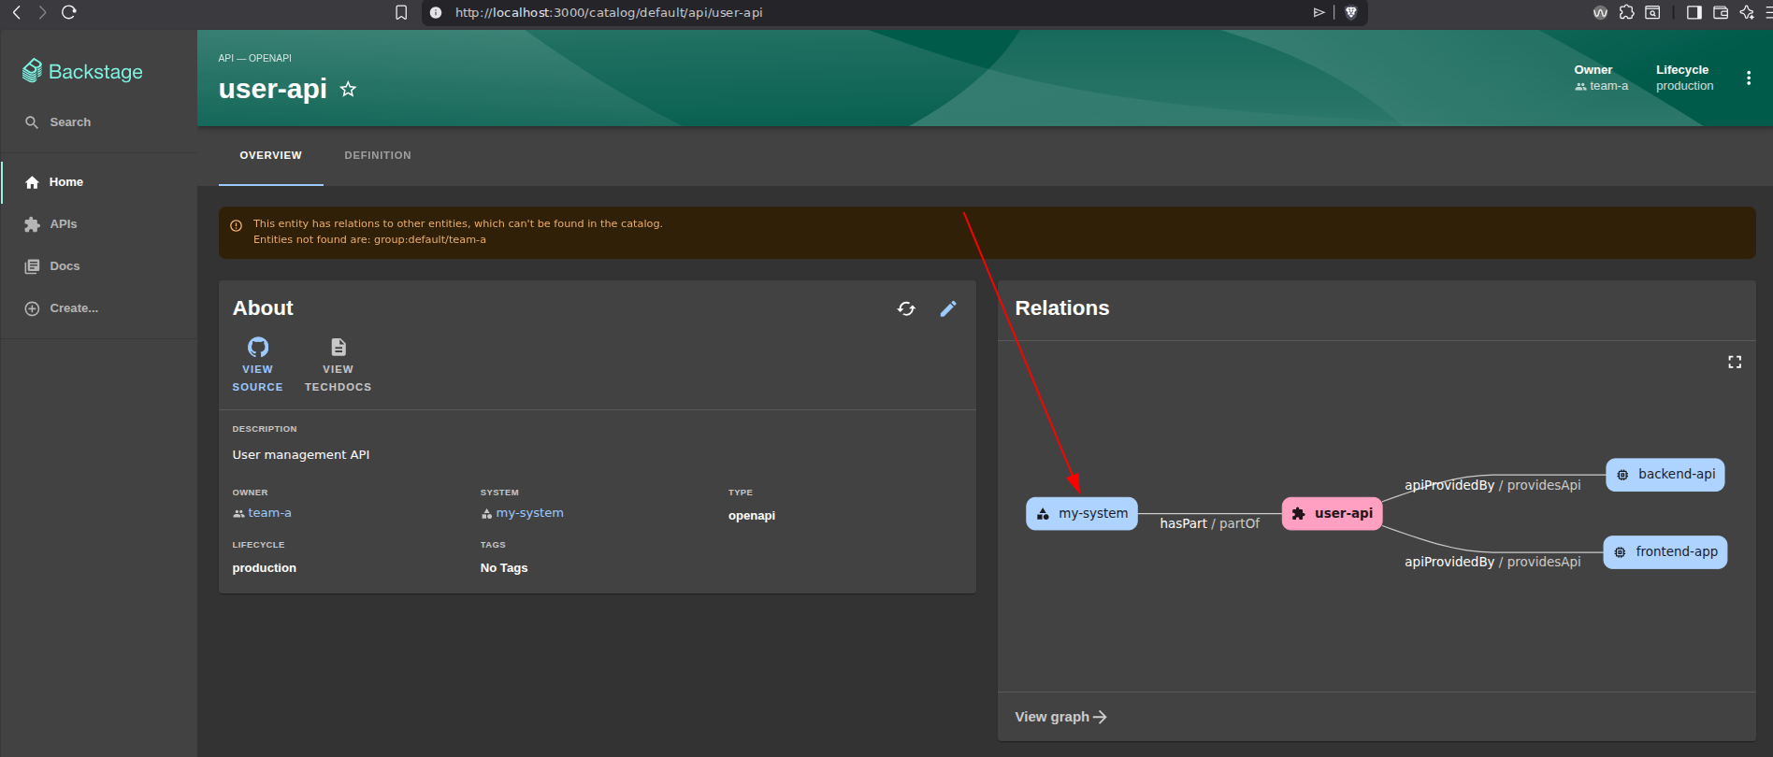Click the tab search icon in browser toolbar

click(x=1652, y=12)
